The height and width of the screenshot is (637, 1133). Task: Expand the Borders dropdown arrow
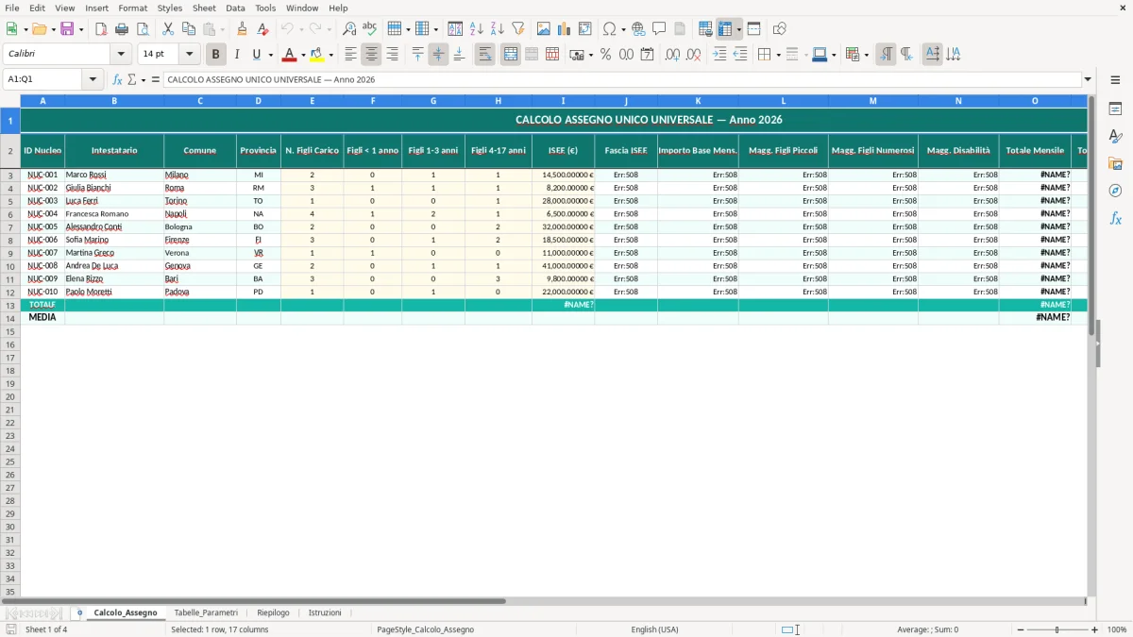pyautogui.click(x=778, y=55)
